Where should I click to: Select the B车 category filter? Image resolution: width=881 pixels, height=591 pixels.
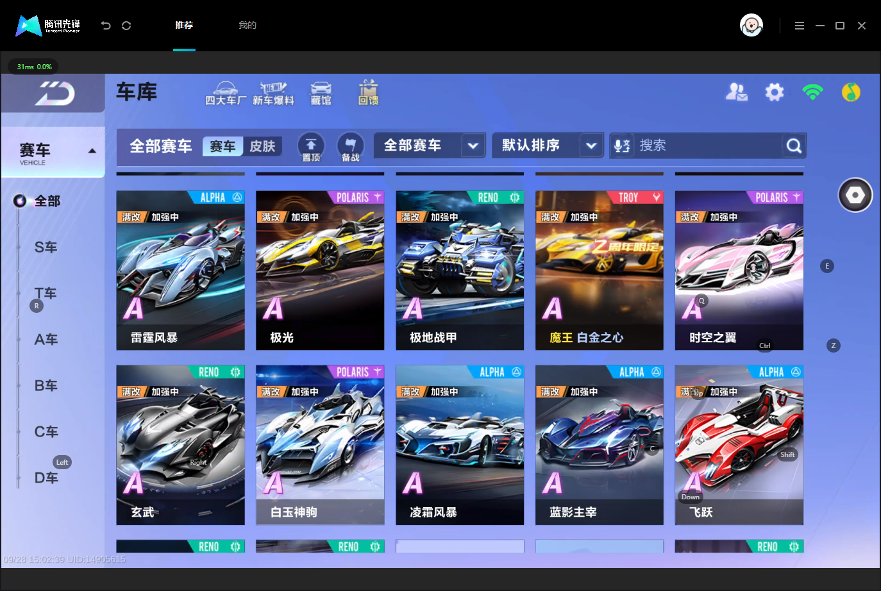[x=46, y=386]
